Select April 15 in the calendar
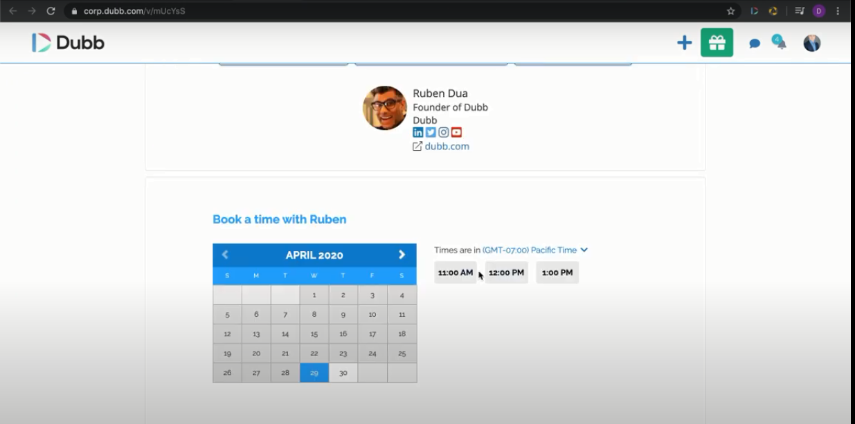The height and width of the screenshot is (424, 855). click(x=314, y=334)
